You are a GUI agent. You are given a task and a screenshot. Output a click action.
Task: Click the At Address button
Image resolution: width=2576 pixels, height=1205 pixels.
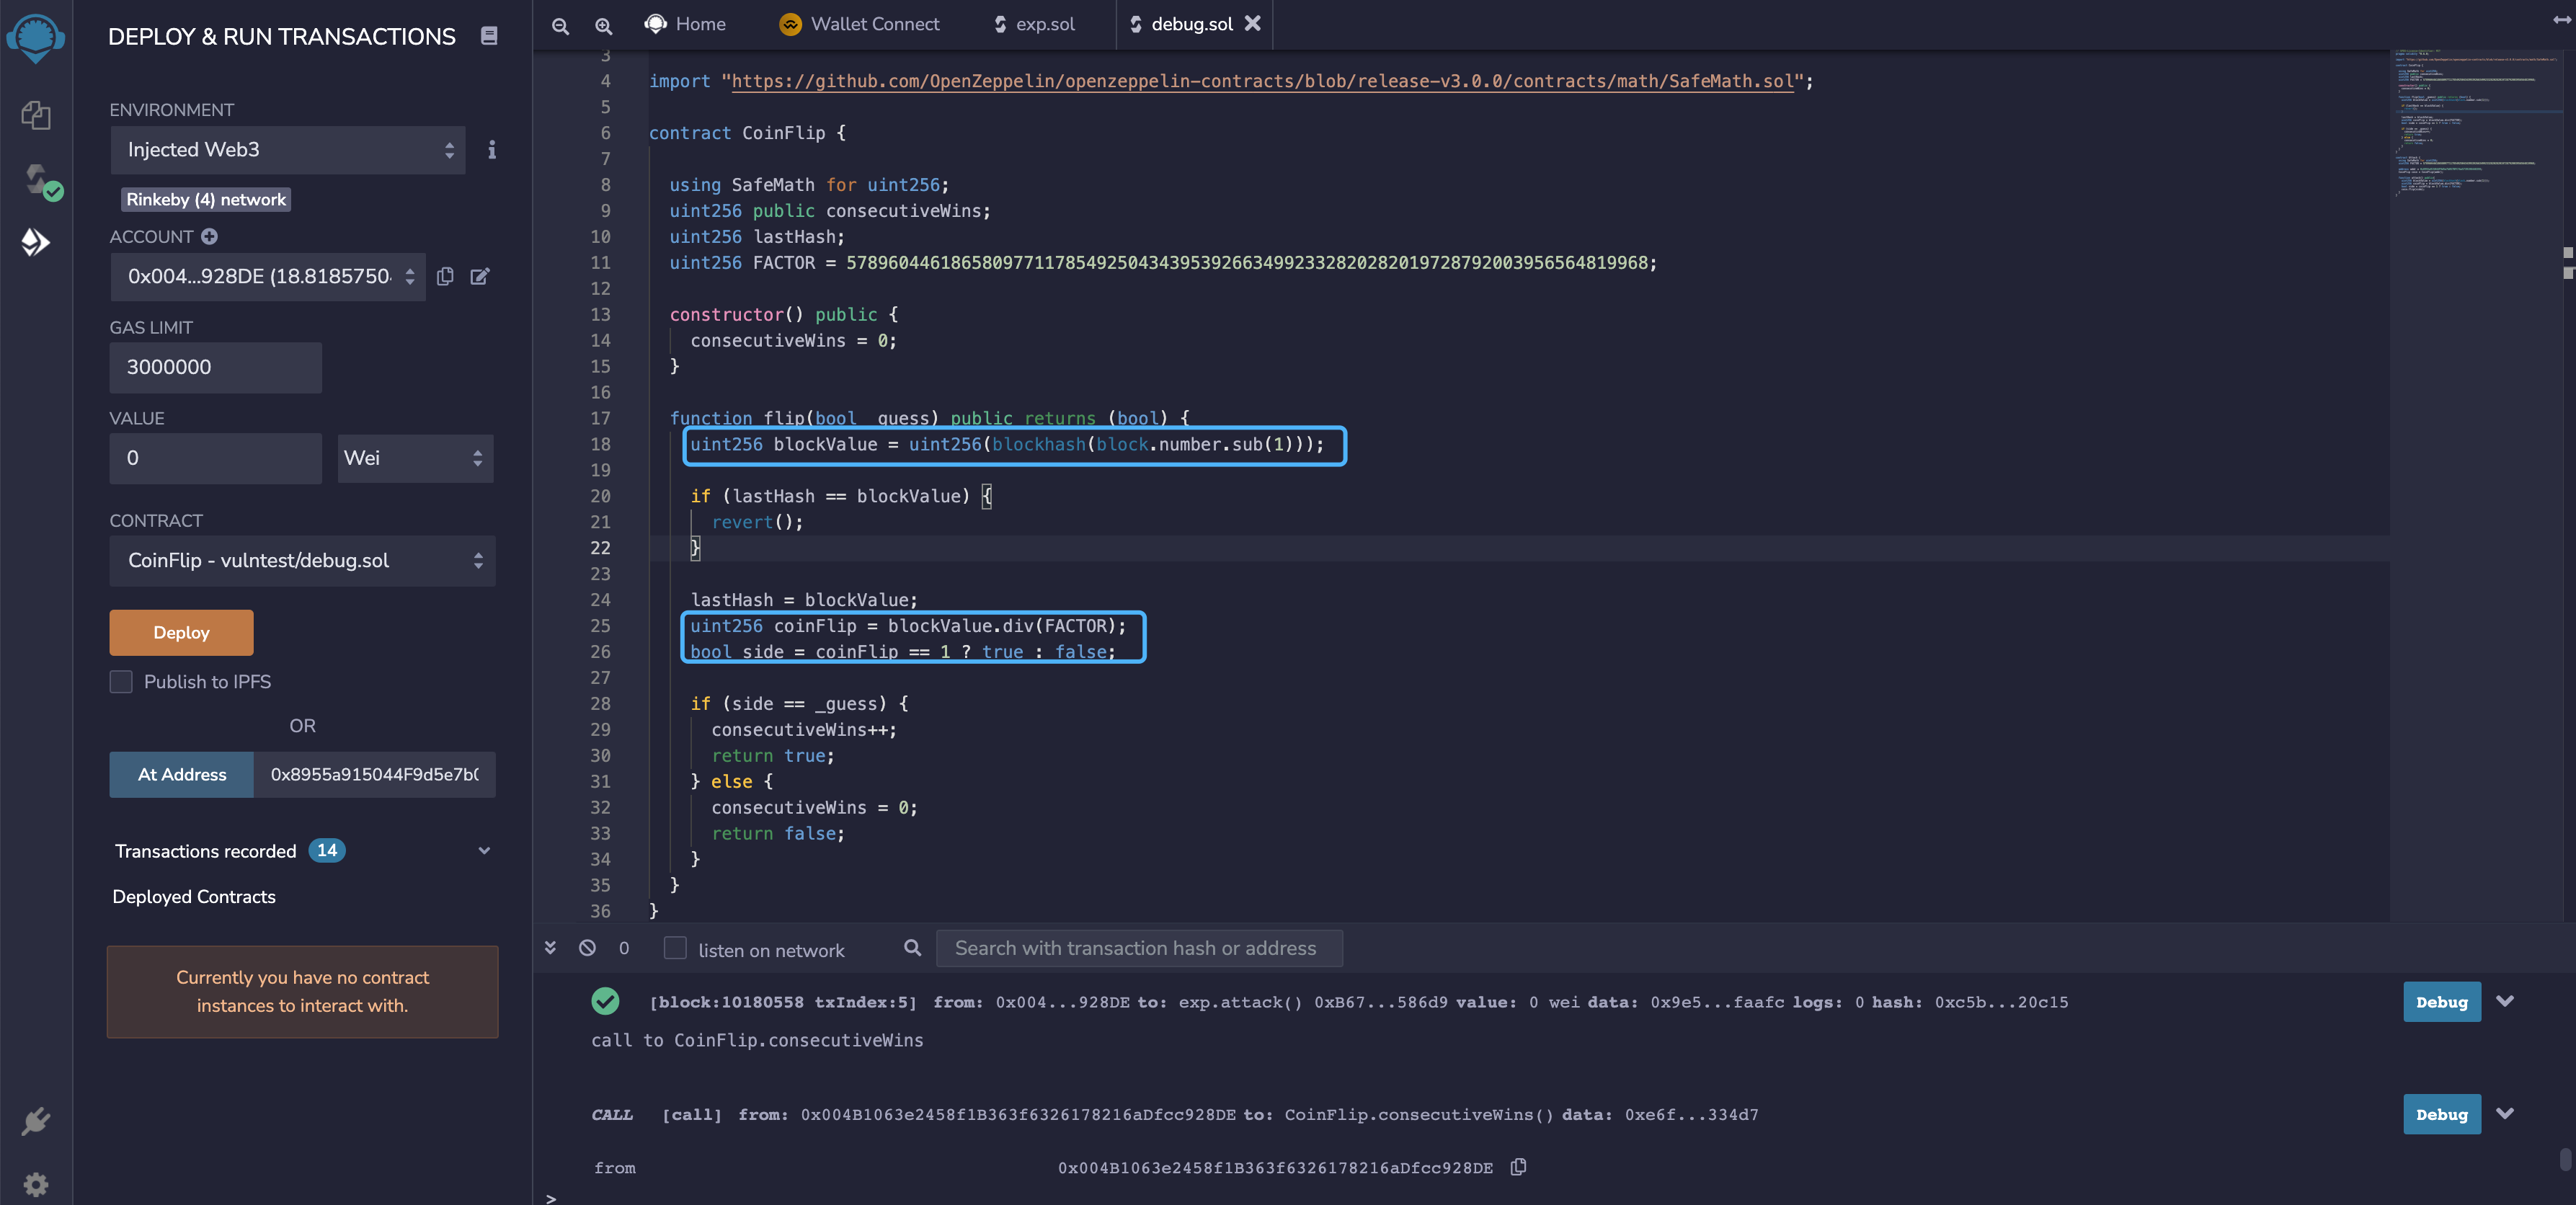[x=181, y=775]
